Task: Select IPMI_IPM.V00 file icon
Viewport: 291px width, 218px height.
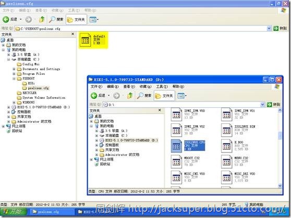Action: click(x=176, y=114)
